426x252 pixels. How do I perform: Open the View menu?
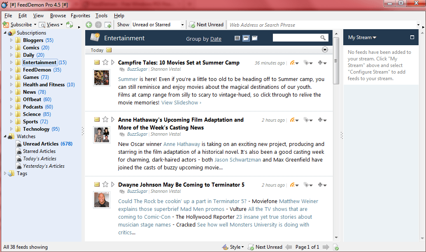click(38, 16)
